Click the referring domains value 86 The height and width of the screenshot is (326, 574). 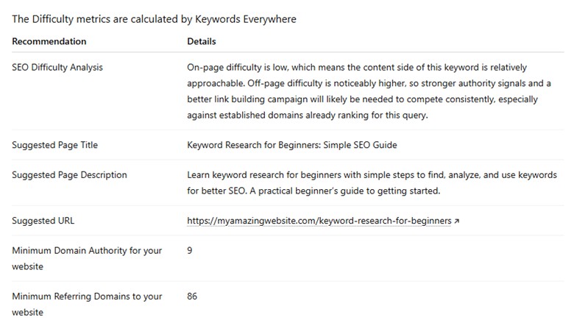pyautogui.click(x=192, y=297)
